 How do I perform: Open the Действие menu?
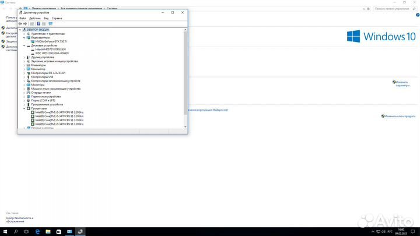point(35,18)
